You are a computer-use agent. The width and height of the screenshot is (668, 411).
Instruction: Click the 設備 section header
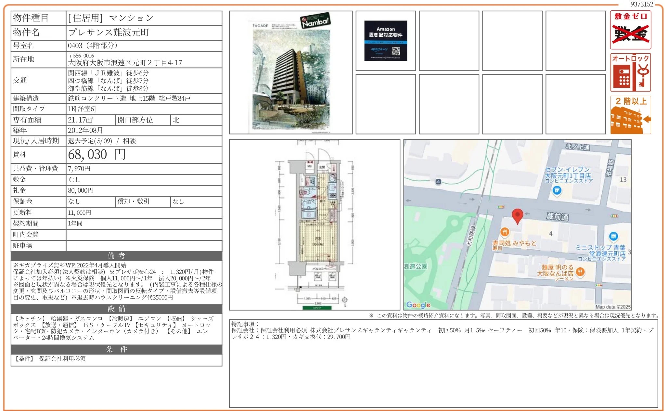pyautogui.click(x=116, y=309)
